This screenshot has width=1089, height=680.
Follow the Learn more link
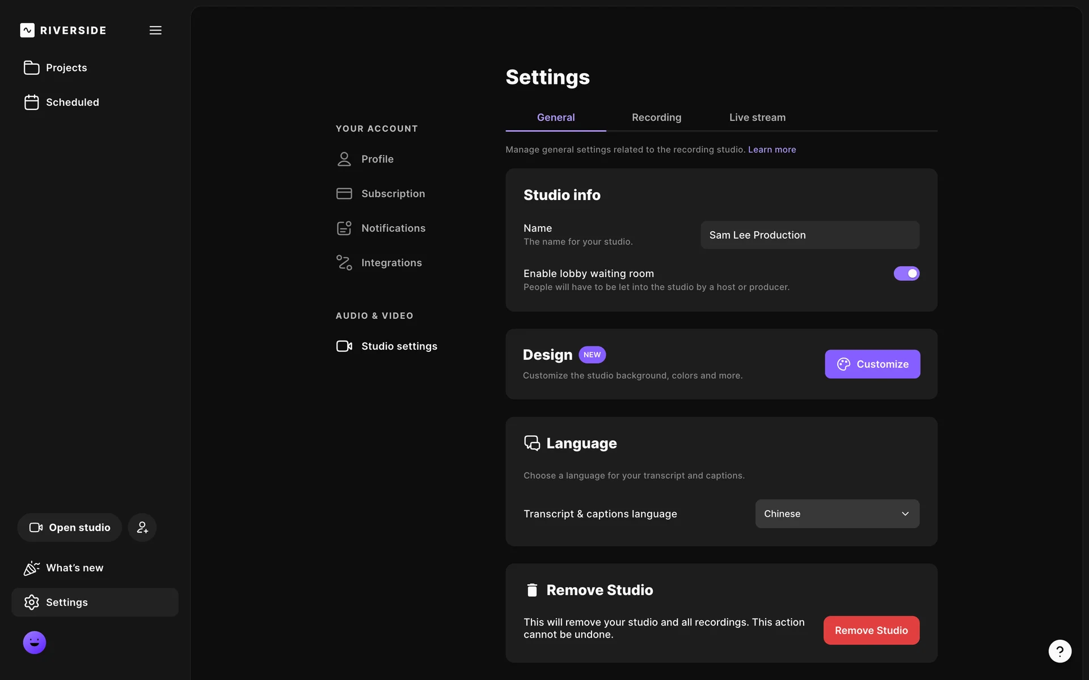772,150
